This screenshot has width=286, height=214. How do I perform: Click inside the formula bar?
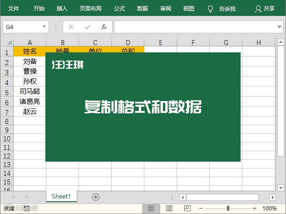[x=195, y=27]
